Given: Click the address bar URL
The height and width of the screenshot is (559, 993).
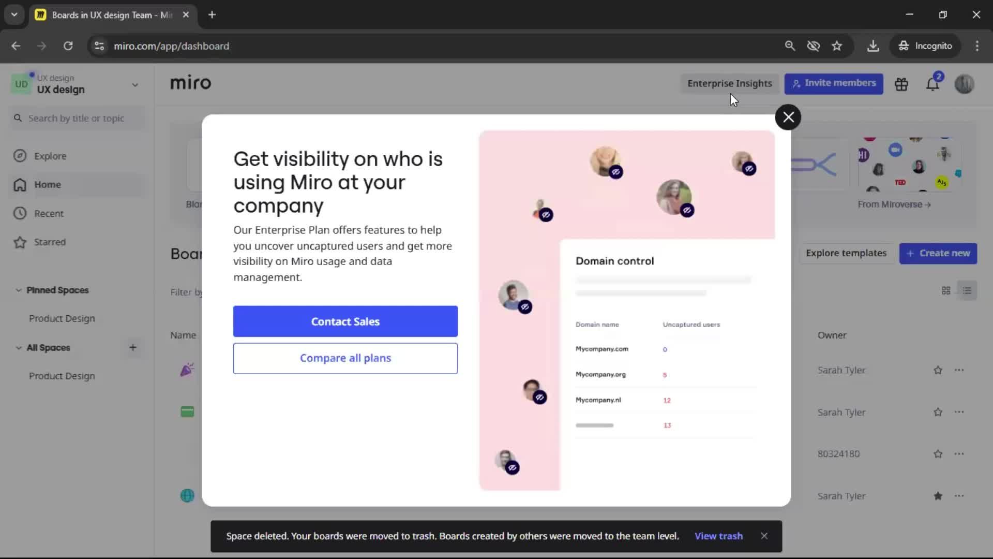Looking at the screenshot, I should (171, 46).
